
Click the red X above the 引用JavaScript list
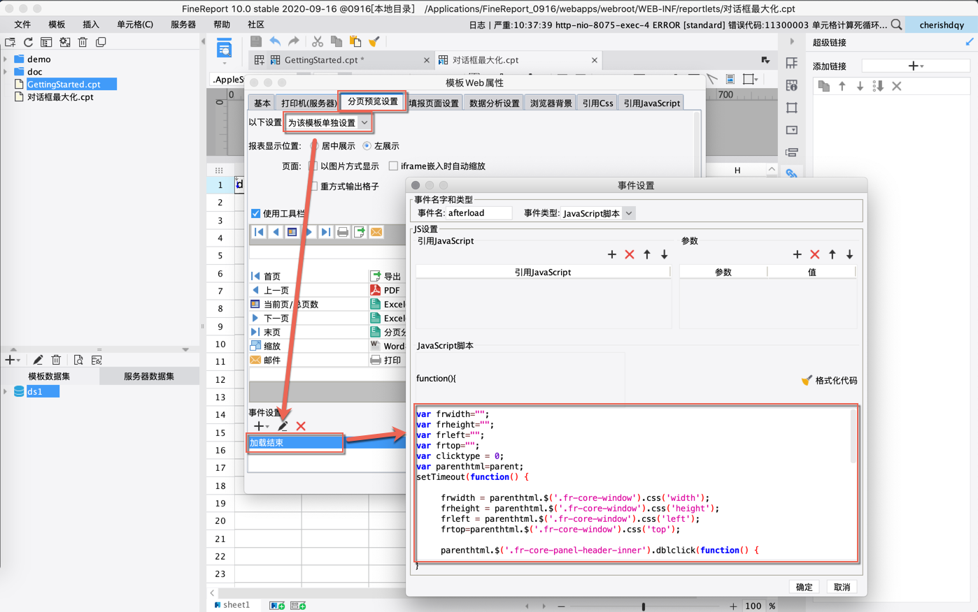tap(630, 255)
